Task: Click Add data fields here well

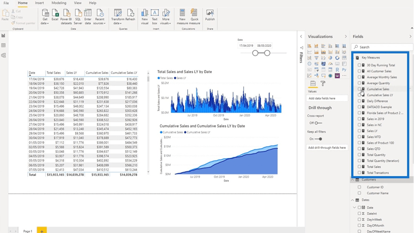Action: 327,98
